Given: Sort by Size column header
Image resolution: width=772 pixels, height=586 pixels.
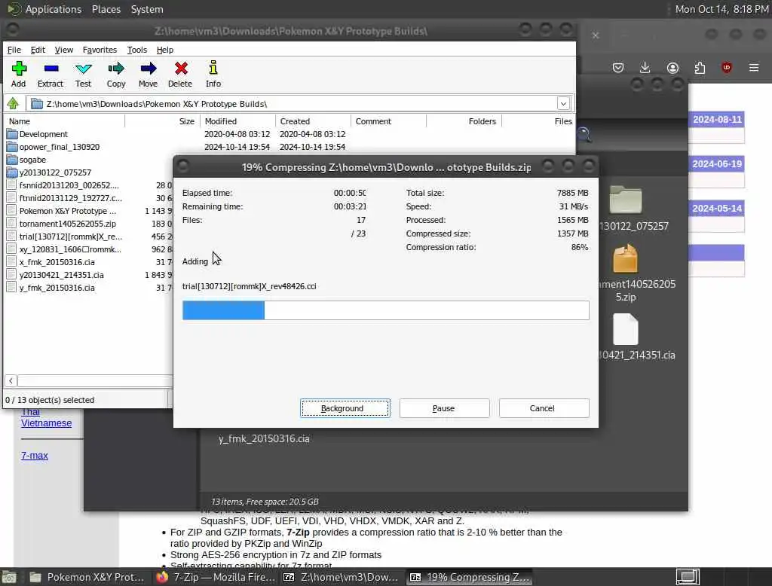Looking at the screenshot, I should coord(163,121).
